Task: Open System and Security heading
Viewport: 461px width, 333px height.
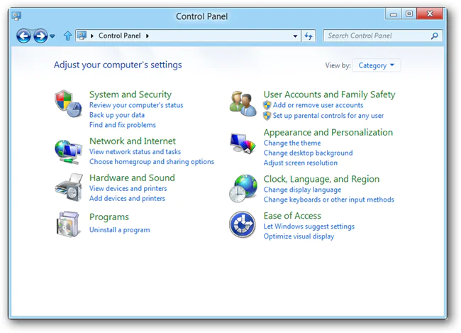Action: click(130, 94)
